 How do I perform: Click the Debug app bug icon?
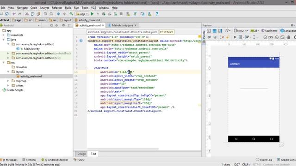click(104, 14)
